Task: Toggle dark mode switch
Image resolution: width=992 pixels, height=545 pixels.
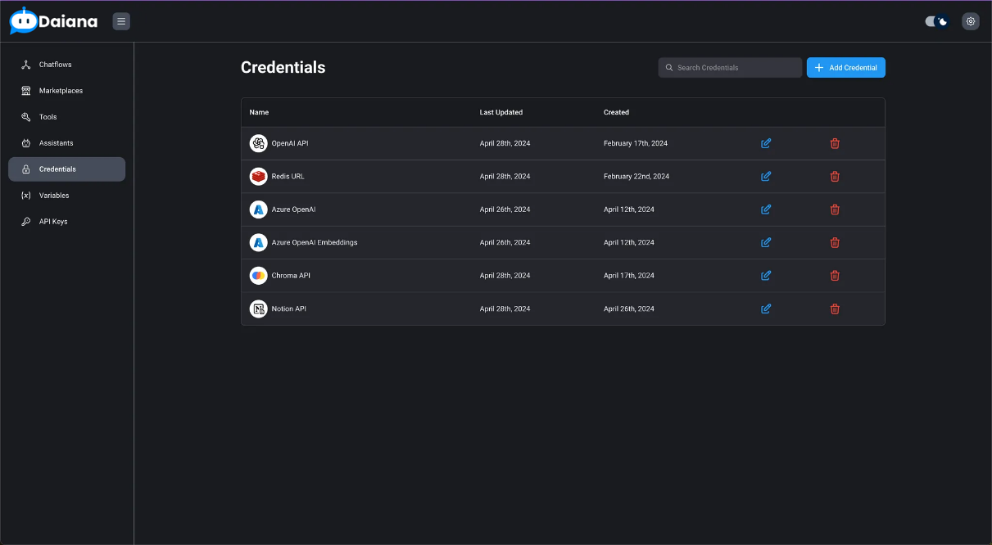Action: click(x=936, y=21)
